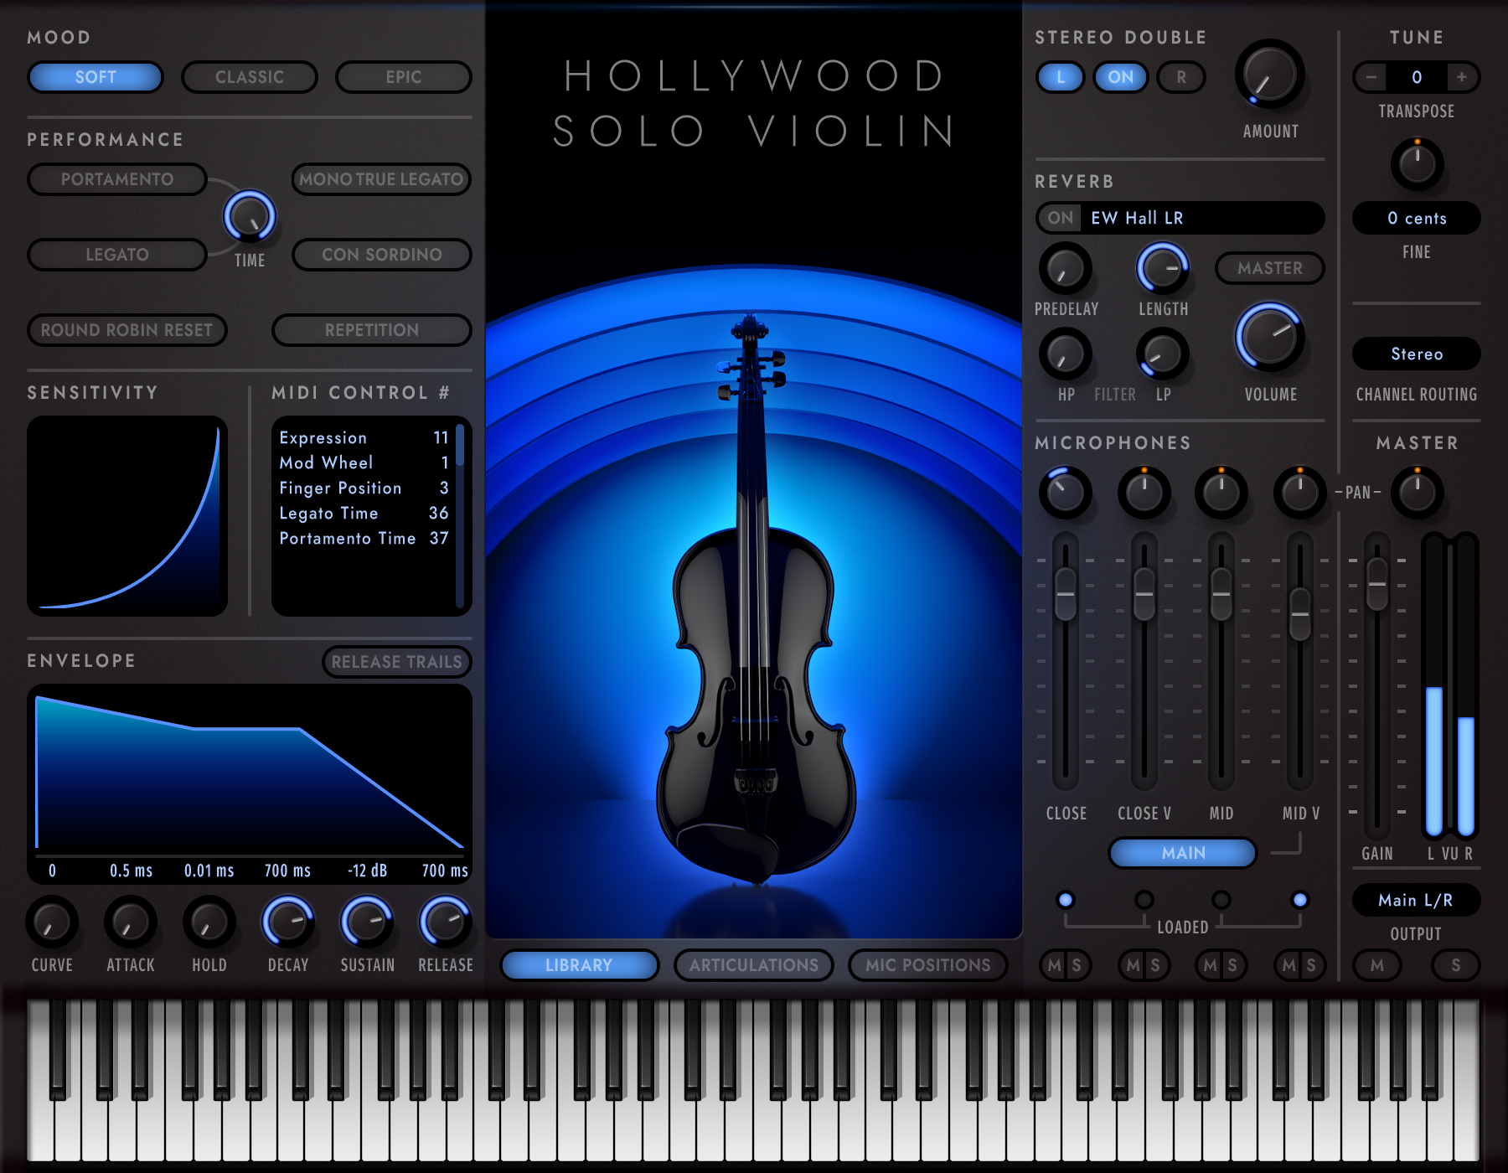This screenshot has width=1508, height=1173.
Task: Open the MIC POSITIONS tab
Action: point(928,965)
